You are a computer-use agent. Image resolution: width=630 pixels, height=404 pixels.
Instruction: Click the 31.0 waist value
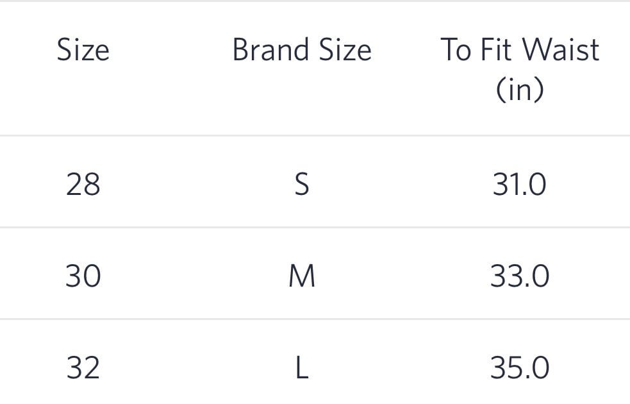520,185
